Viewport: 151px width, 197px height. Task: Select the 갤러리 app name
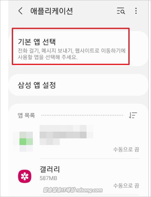[x=50, y=169]
